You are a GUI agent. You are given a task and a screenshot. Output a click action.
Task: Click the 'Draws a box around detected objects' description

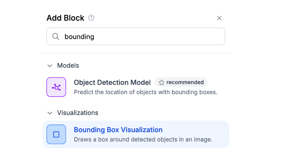(143, 139)
